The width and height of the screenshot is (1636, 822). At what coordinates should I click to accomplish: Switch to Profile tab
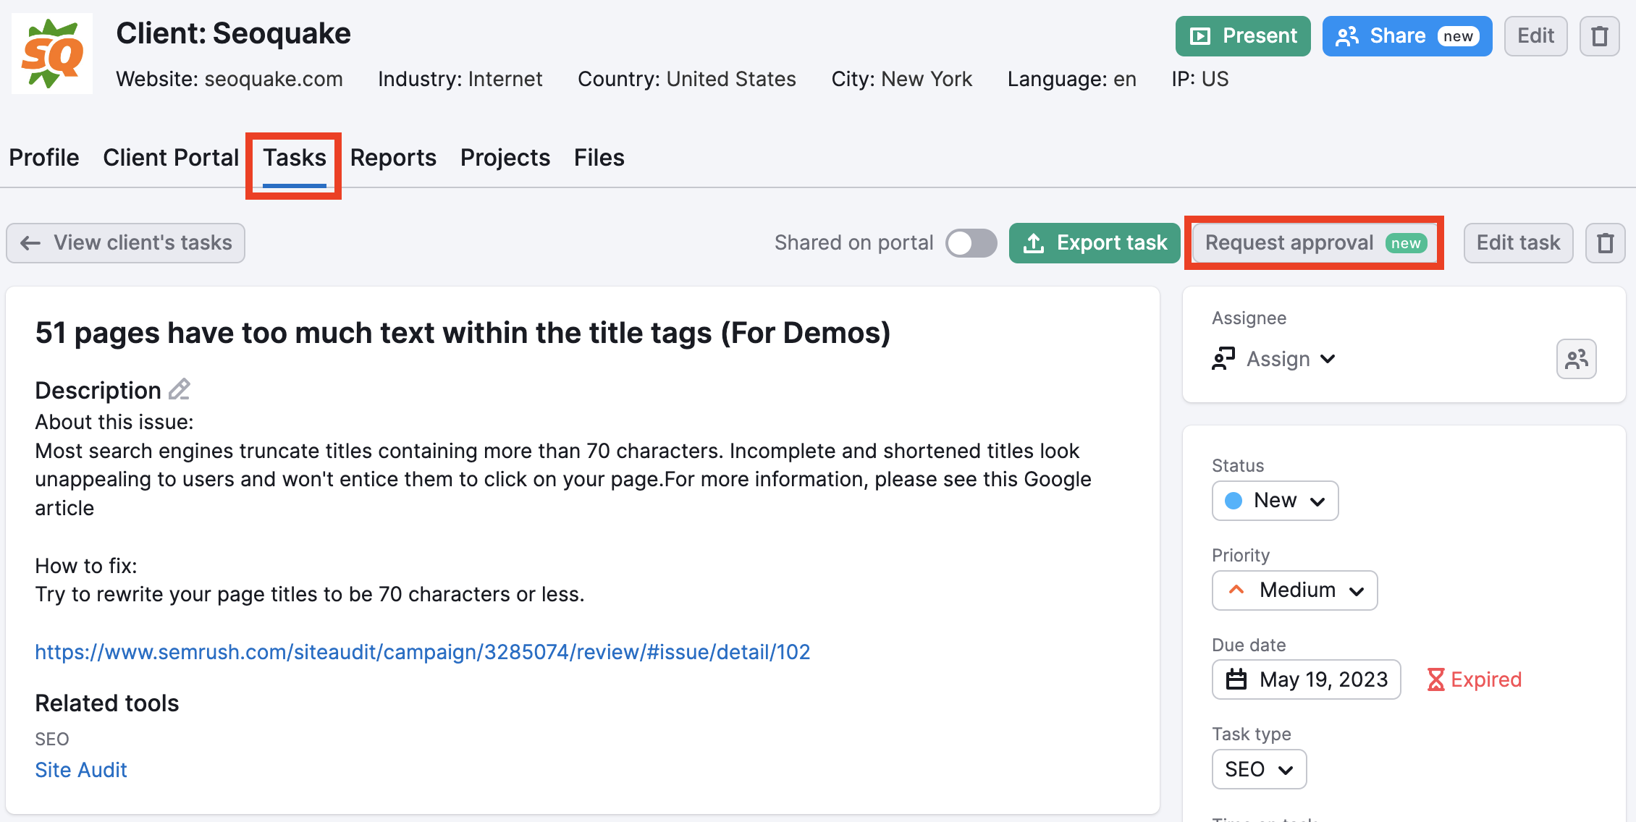pyautogui.click(x=44, y=158)
